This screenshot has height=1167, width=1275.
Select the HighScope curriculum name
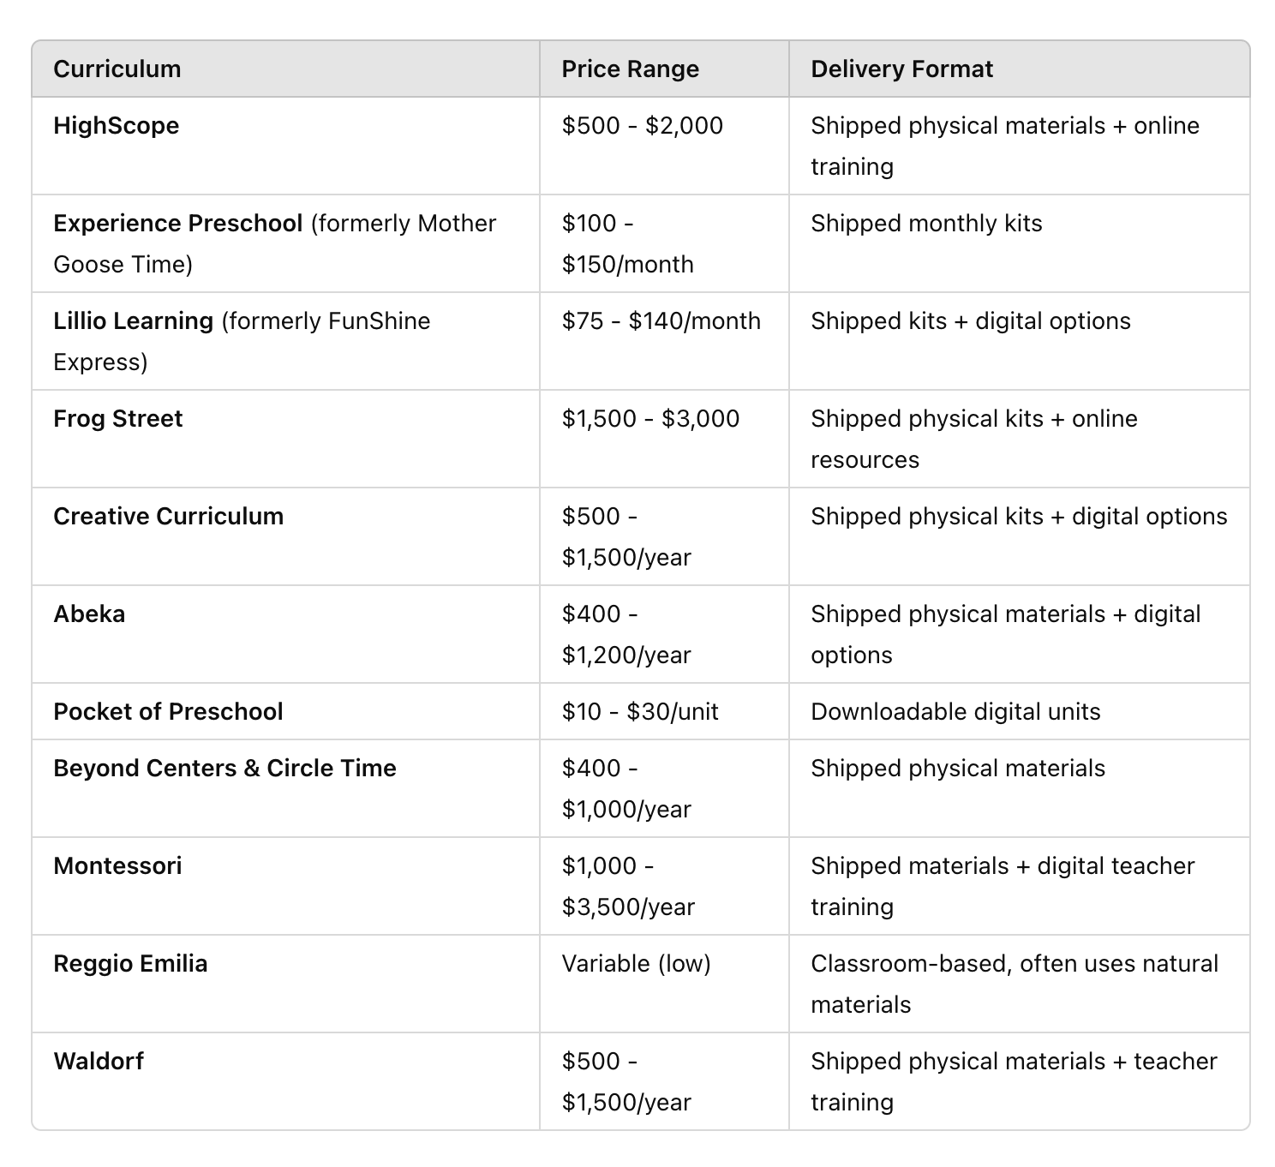click(116, 126)
